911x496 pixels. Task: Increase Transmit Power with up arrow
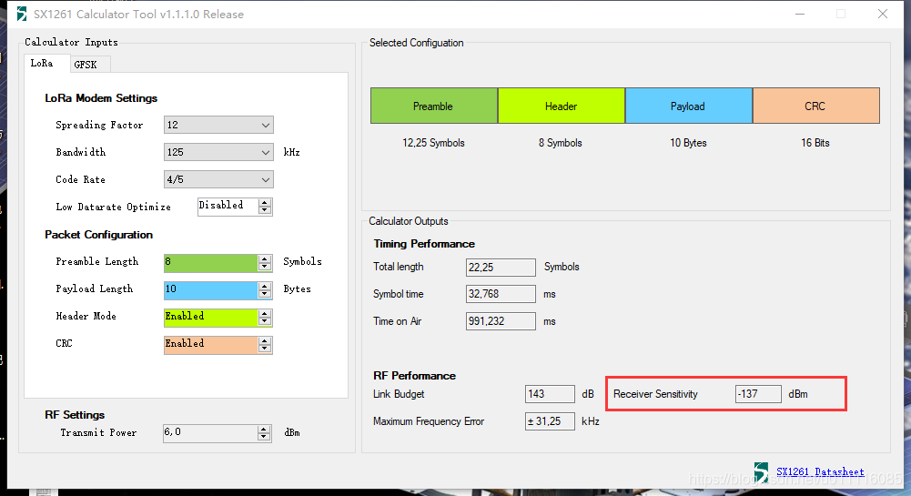(264, 430)
